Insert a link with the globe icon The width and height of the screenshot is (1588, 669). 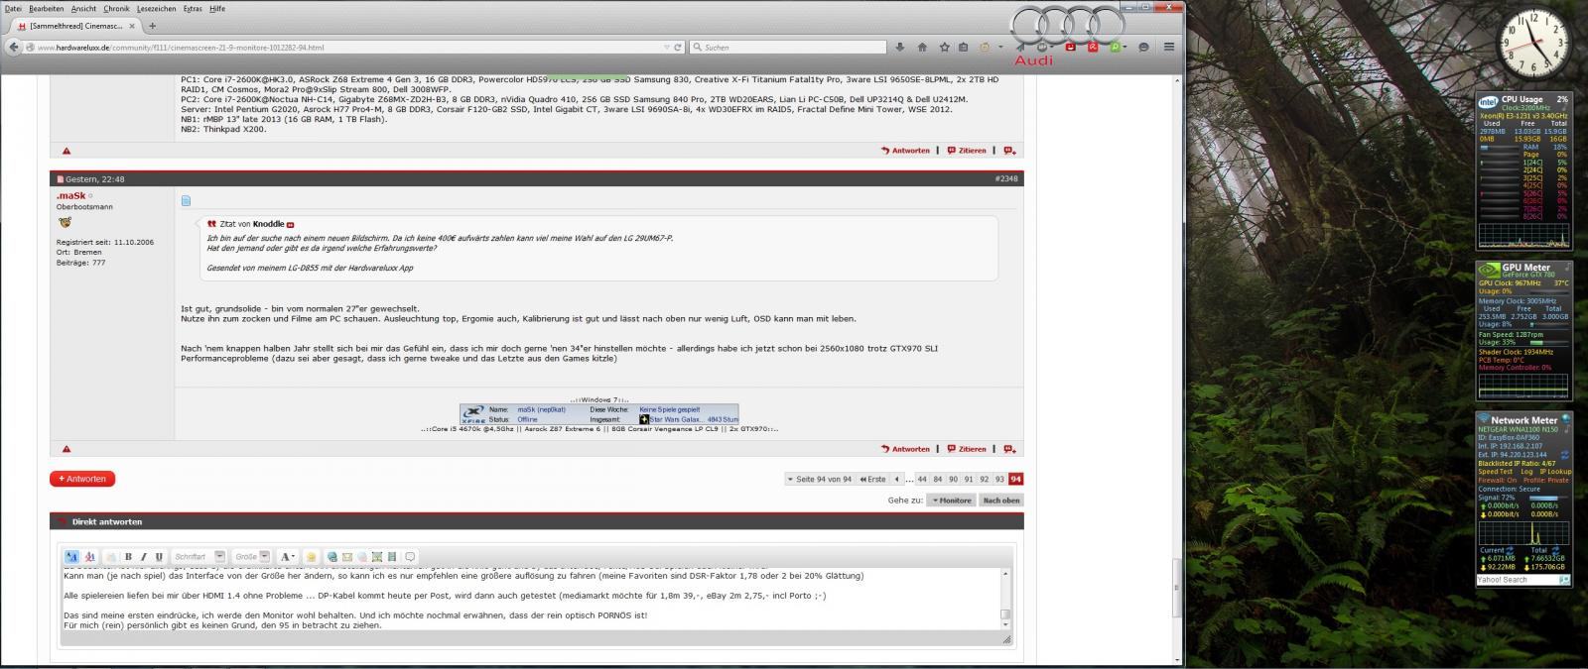click(x=332, y=557)
